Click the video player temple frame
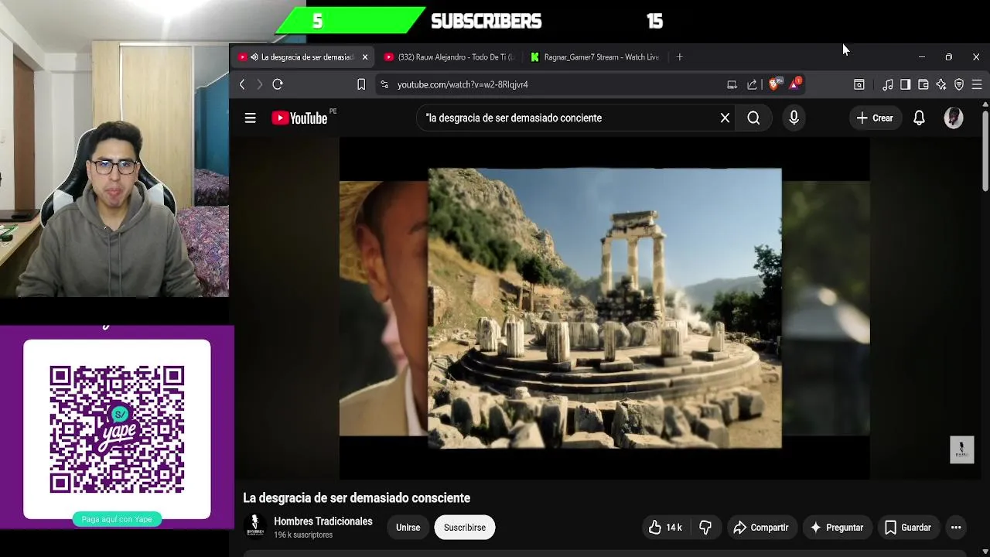The image size is (990, 557). pyautogui.click(x=605, y=308)
